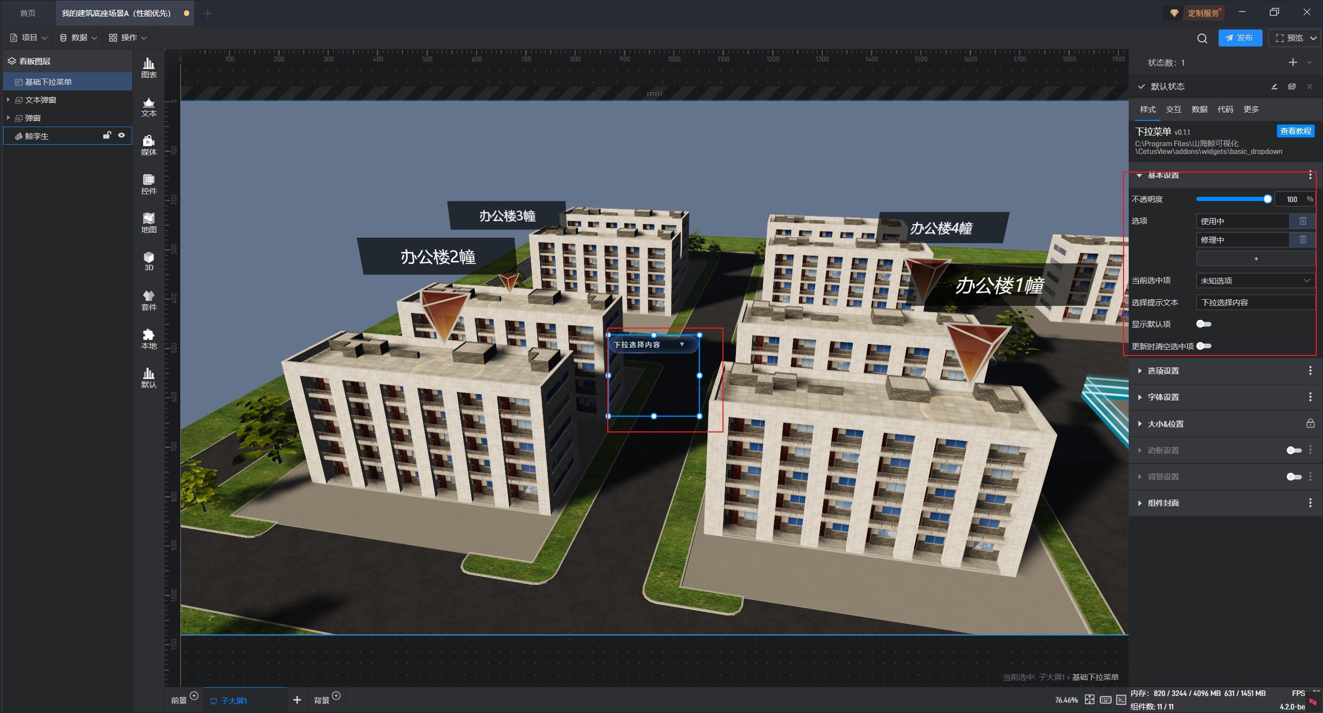Expand the 文本弹窗 layer tree item
The height and width of the screenshot is (713, 1323).
point(8,100)
